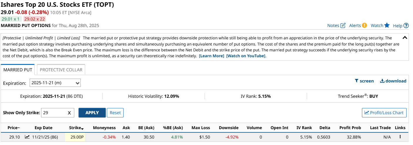This screenshot has height=145, width=413.
Task: Follow the Learn More link
Action: pyautogui.click(x=211, y=56)
